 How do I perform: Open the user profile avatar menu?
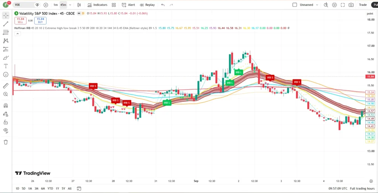pyautogui.click(x=6, y=5)
